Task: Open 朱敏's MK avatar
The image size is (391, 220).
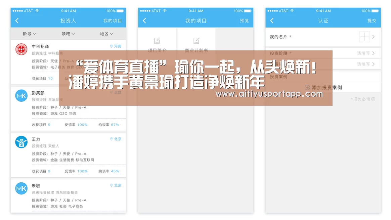Action: 21,188
